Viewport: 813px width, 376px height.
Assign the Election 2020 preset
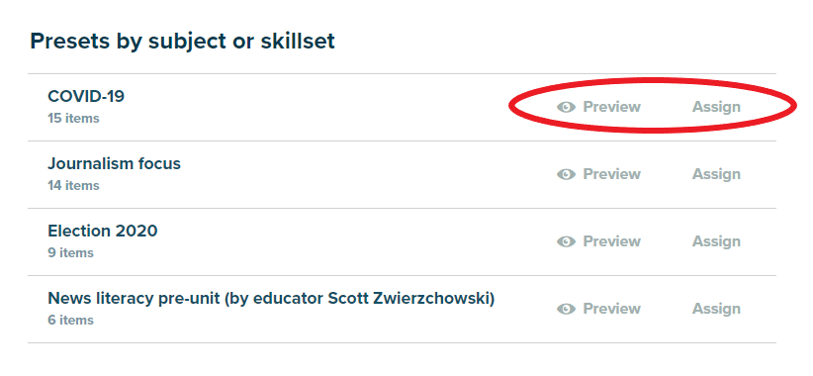tap(716, 241)
